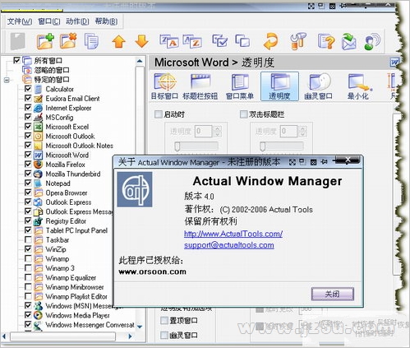Select the Microsoft Word rule in the tree
This screenshot has width=410, height=348.
(x=67, y=155)
